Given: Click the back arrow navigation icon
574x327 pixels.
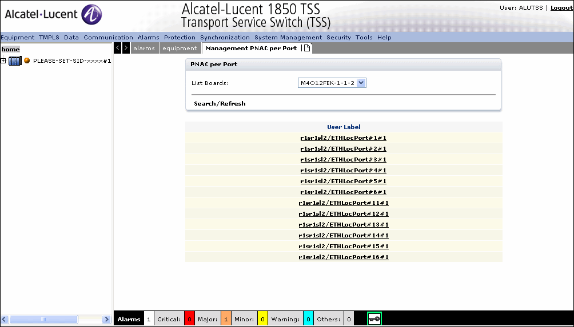Looking at the screenshot, I should (118, 48).
